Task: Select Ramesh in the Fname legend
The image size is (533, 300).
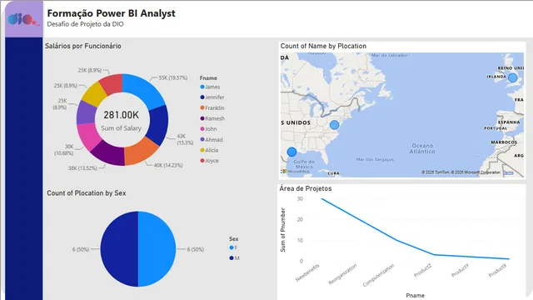Action: coord(212,118)
